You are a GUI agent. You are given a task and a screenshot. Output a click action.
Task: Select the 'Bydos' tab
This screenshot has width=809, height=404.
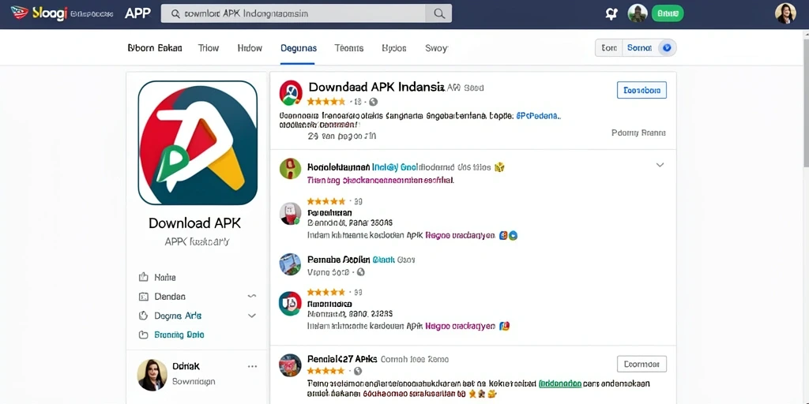tap(393, 48)
